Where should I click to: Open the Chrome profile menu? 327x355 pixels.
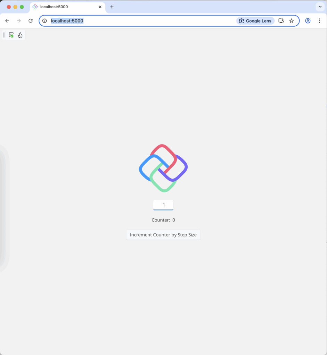pyautogui.click(x=308, y=21)
